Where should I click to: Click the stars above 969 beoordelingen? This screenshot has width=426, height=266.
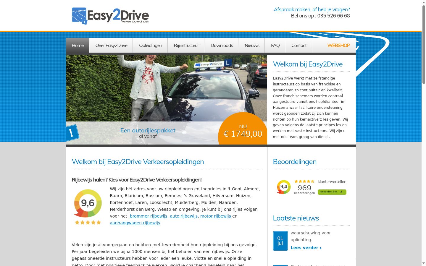[x=304, y=181]
